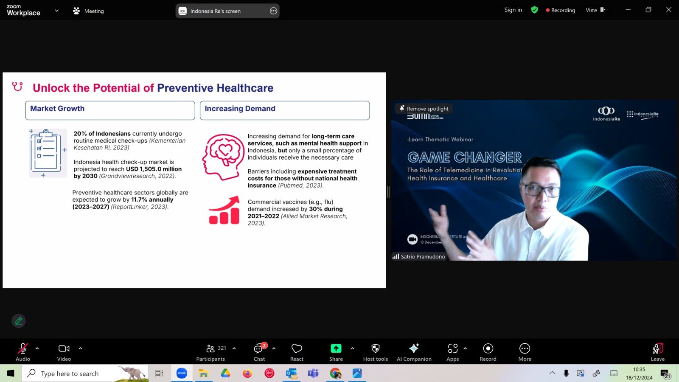Open Outlook from the taskbar
This screenshot has height=382, width=679.
pyautogui.click(x=291, y=373)
